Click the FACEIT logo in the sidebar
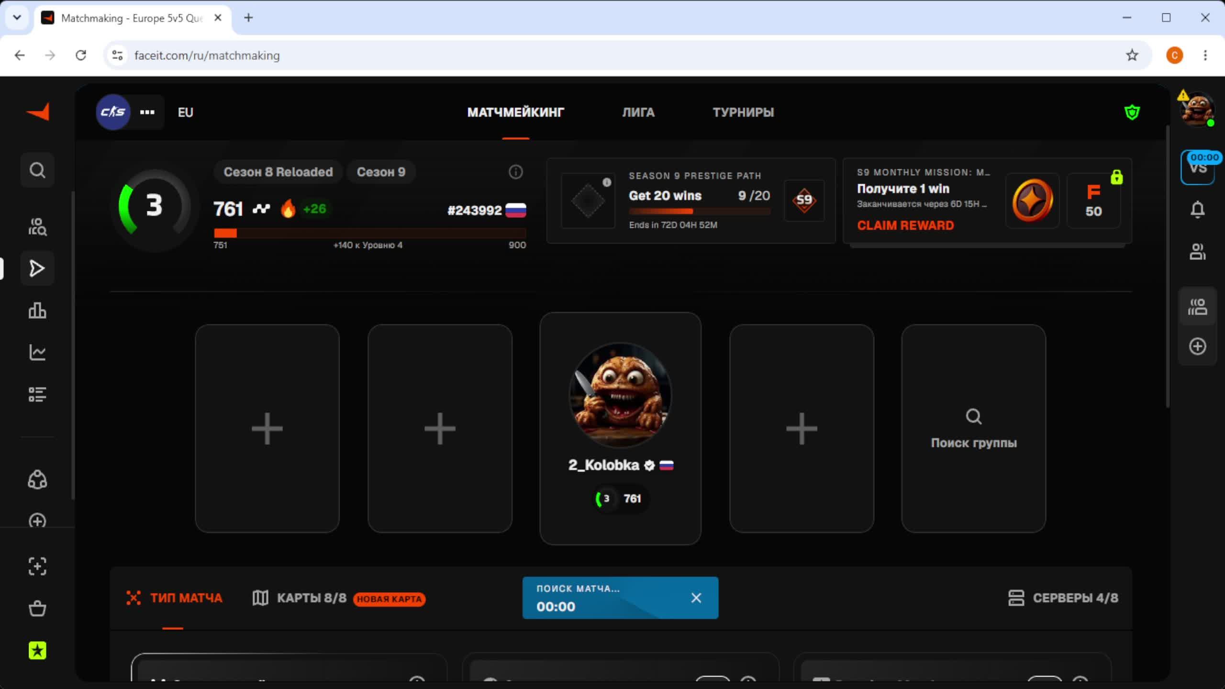The height and width of the screenshot is (689, 1225). [38, 112]
